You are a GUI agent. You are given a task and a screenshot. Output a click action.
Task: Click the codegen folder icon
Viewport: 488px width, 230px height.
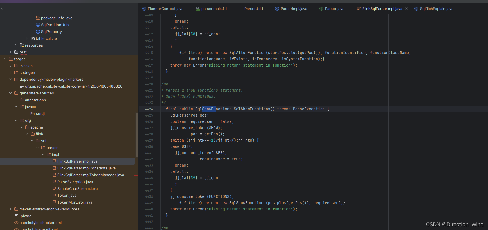point(16,72)
